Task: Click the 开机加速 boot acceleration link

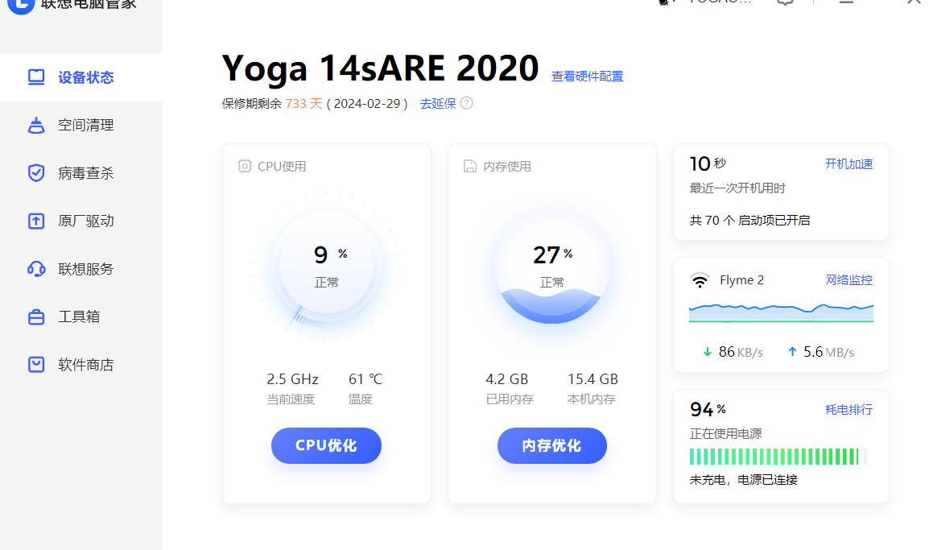Action: (849, 164)
